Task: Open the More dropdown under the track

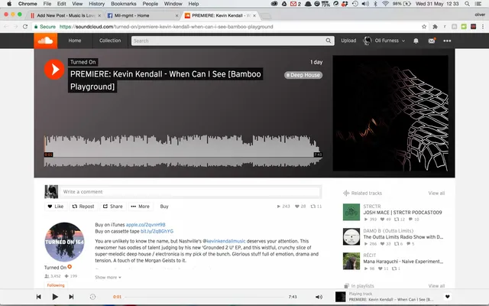Action: pyautogui.click(x=140, y=207)
